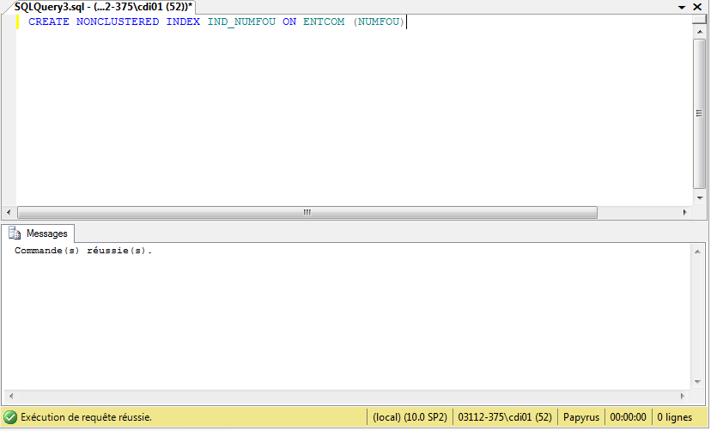Click the editor's horizontal scroll right arrow

tap(684, 212)
